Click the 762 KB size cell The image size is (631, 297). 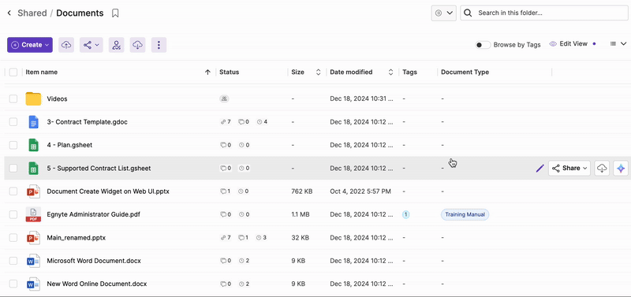tap(302, 191)
